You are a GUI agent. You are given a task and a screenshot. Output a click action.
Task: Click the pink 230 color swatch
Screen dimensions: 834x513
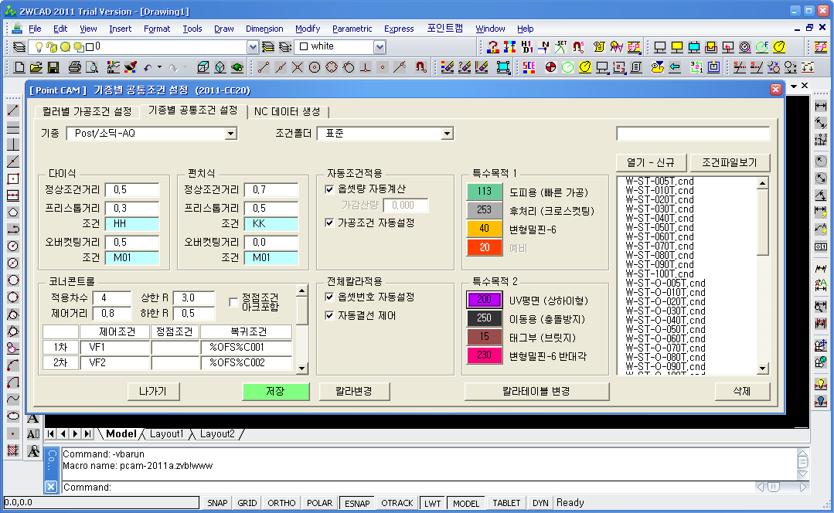point(485,355)
